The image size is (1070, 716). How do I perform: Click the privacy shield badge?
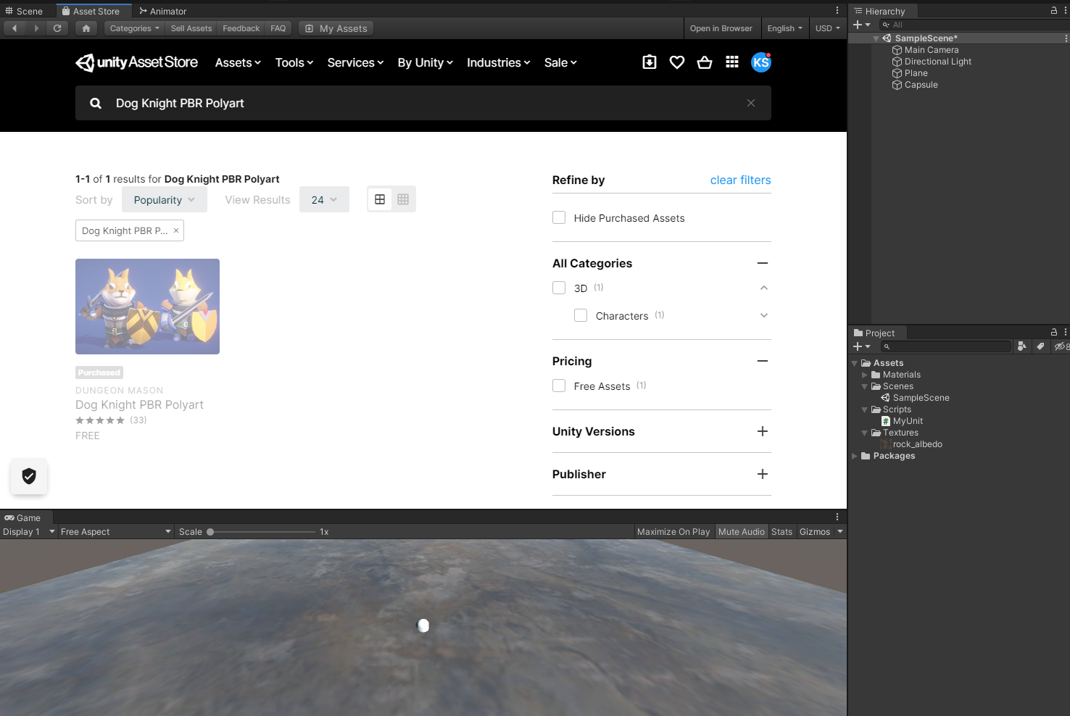(29, 476)
